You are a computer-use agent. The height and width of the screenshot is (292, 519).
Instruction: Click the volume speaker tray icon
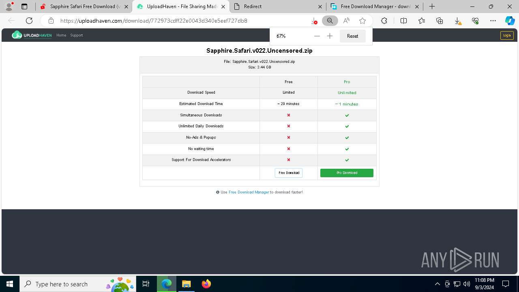(x=467, y=284)
